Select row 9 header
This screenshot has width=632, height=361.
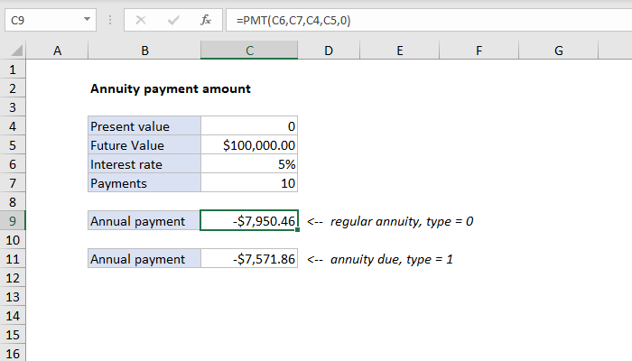[x=13, y=221]
